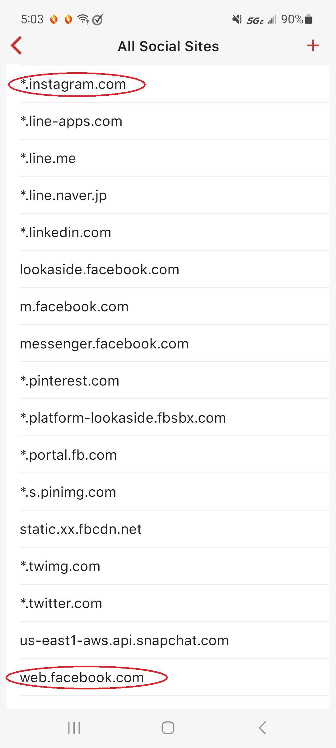
Task: Choose the *.linkedin.com entry
Action: (x=66, y=233)
